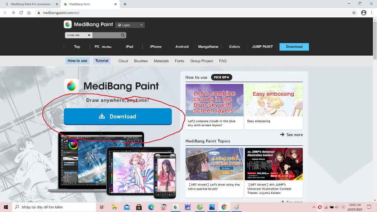Viewport: 377px width, 212px height.
Task: Open the Fonts link
Action: pos(179,61)
